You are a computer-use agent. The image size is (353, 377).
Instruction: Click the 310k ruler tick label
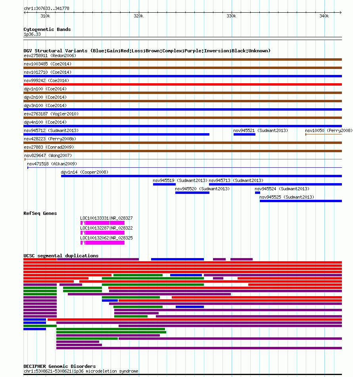click(x=45, y=16)
